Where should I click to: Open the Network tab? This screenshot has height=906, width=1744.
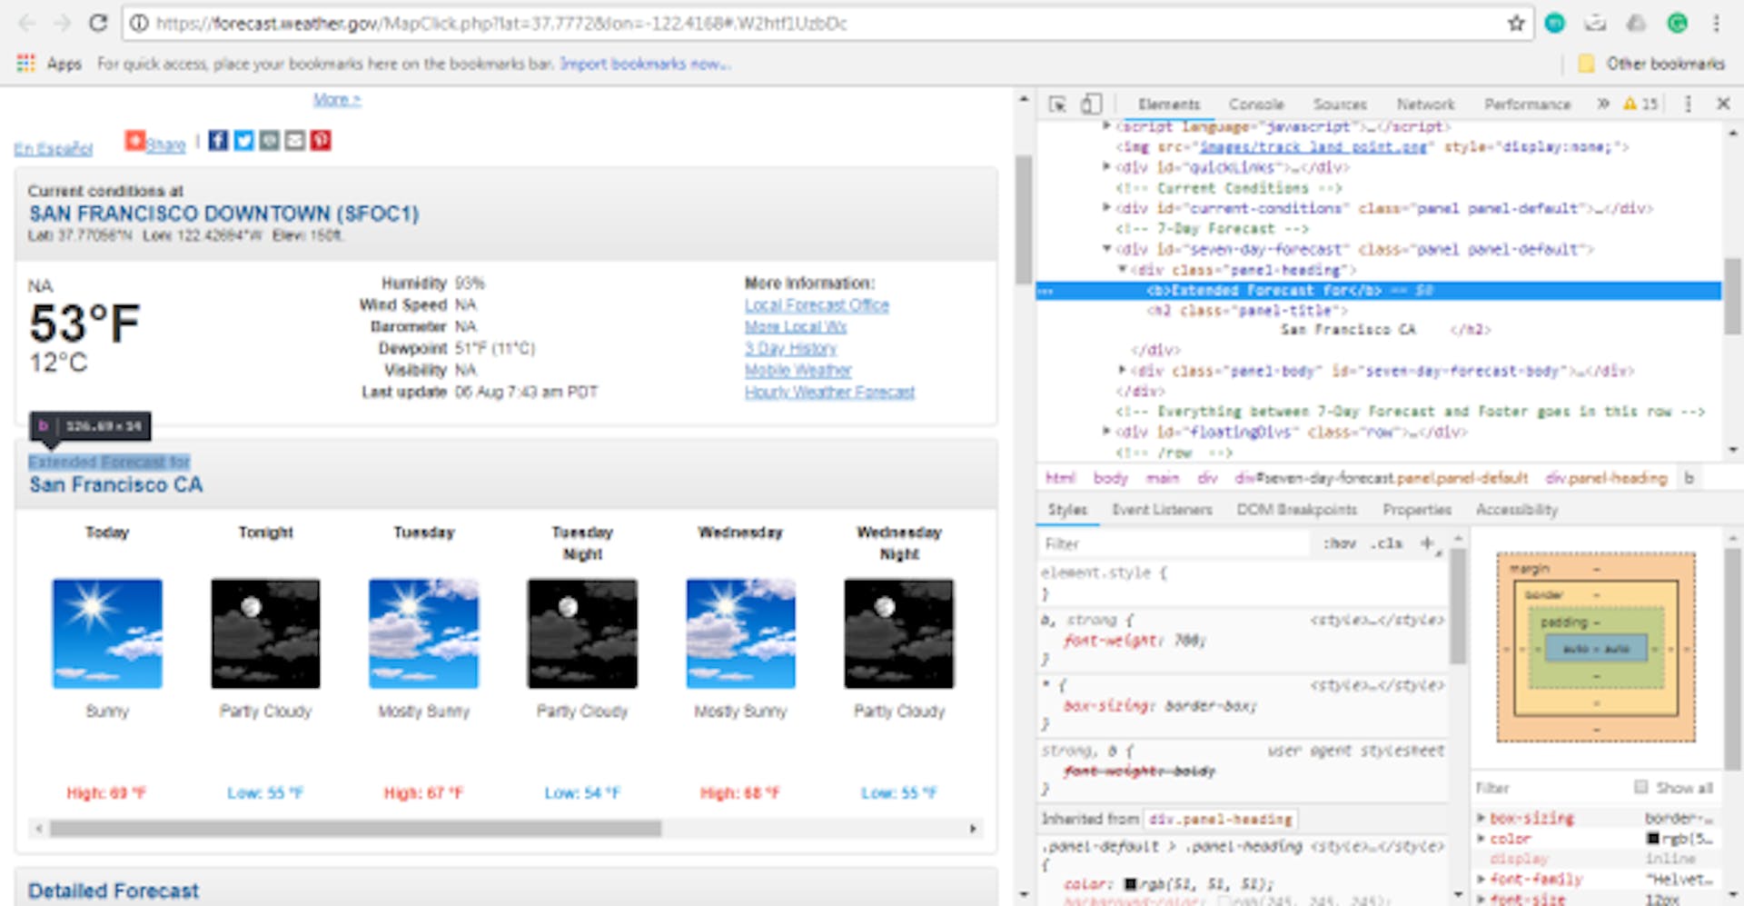pyautogui.click(x=1425, y=105)
